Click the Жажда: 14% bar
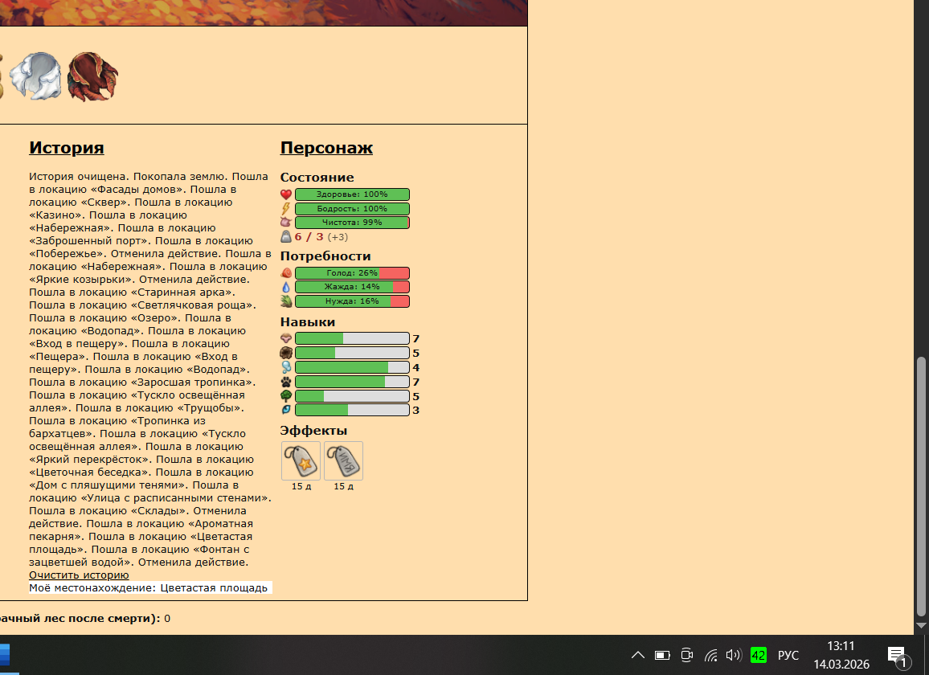Screen dimensions: 929x675 click(x=352, y=287)
